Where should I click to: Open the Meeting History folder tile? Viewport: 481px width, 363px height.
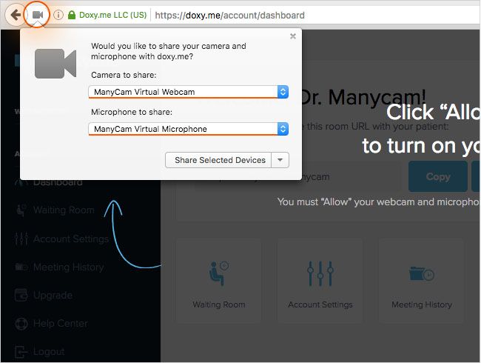[421, 275]
